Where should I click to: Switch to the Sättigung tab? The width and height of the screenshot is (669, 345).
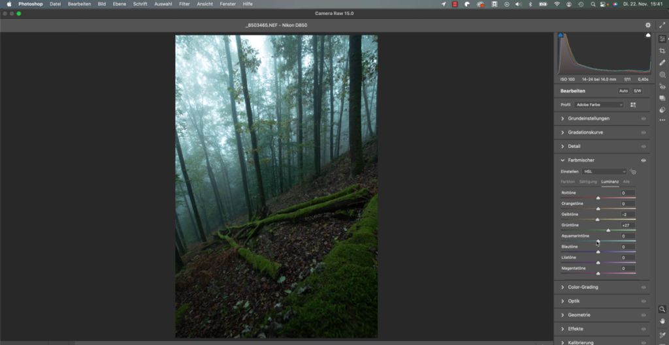[588, 182]
